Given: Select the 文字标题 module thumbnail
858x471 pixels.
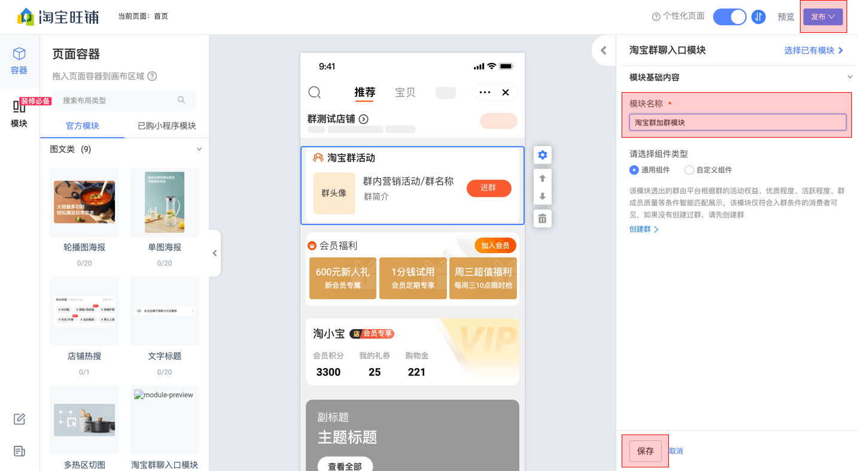Looking at the screenshot, I should [165, 311].
